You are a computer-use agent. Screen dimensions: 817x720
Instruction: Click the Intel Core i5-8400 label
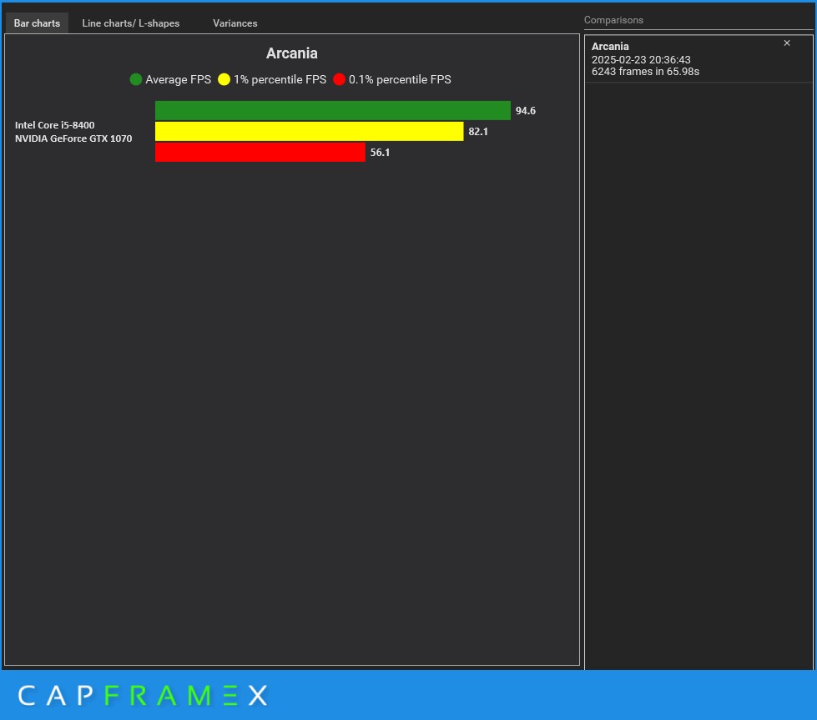pos(55,125)
